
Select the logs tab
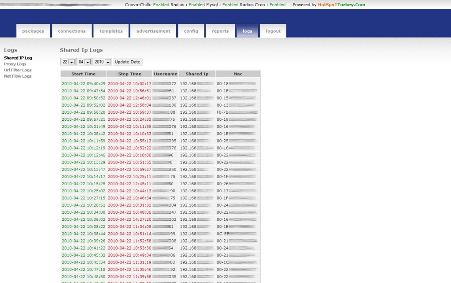coord(247,31)
